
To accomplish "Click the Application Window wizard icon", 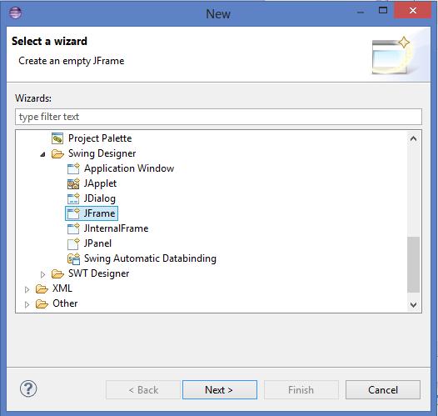I will [x=73, y=168].
